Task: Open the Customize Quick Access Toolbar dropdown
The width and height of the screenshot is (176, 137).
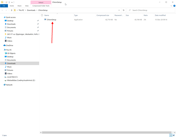Action: (12, 2)
